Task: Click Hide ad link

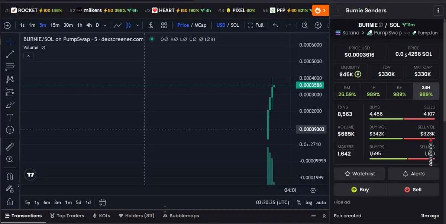Action: click(342, 202)
